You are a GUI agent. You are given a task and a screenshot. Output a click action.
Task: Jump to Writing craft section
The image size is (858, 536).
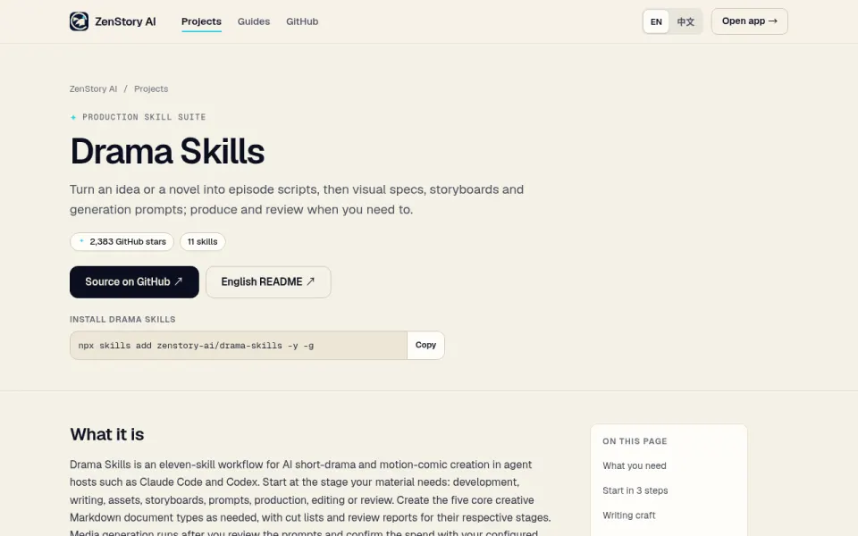click(x=628, y=515)
